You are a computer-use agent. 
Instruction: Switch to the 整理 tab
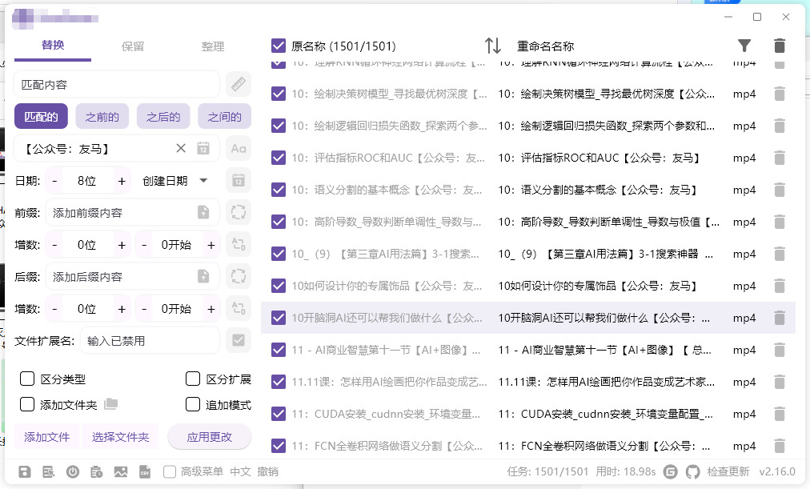[x=213, y=46]
